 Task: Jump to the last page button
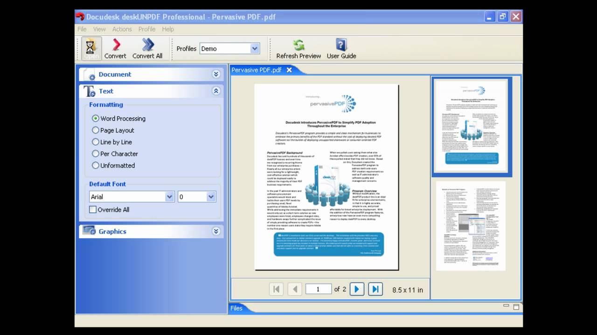tap(375, 289)
